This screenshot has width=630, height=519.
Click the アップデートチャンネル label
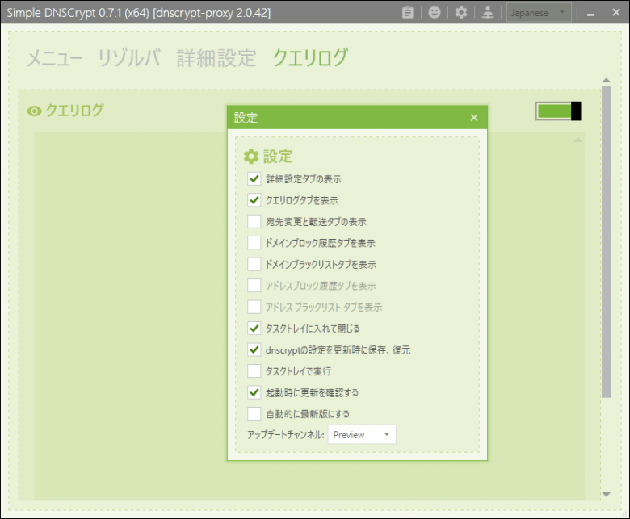tap(286, 435)
